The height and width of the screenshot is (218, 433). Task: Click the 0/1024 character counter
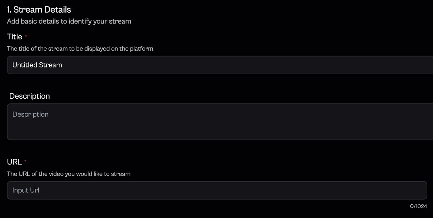coord(418,206)
